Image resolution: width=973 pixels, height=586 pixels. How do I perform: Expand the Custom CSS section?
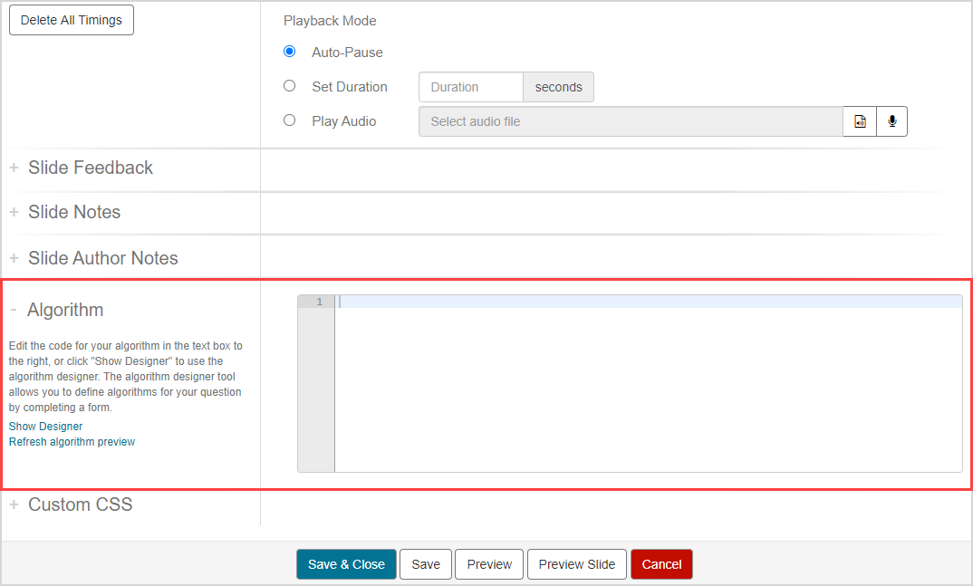coord(80,504)
